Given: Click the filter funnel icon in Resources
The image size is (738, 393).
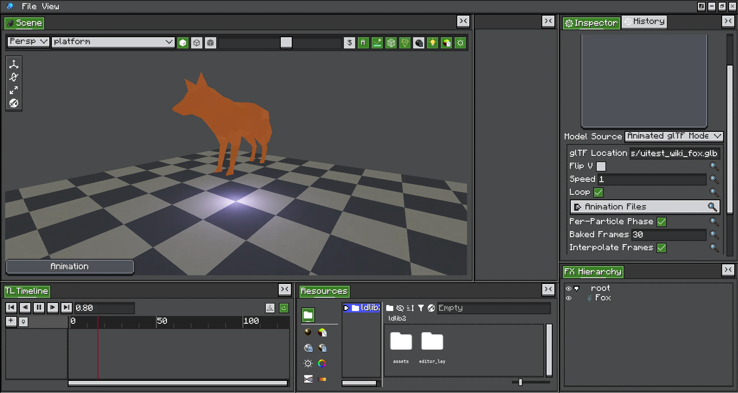Looking at the screenshot, I should click(421, 308).
